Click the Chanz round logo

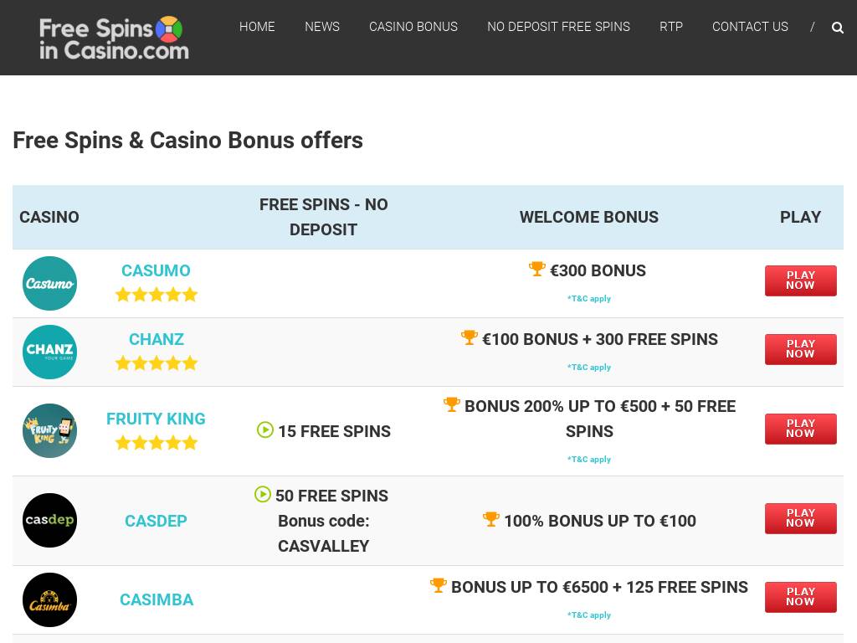pyautogui.click(x=49, y=352)
